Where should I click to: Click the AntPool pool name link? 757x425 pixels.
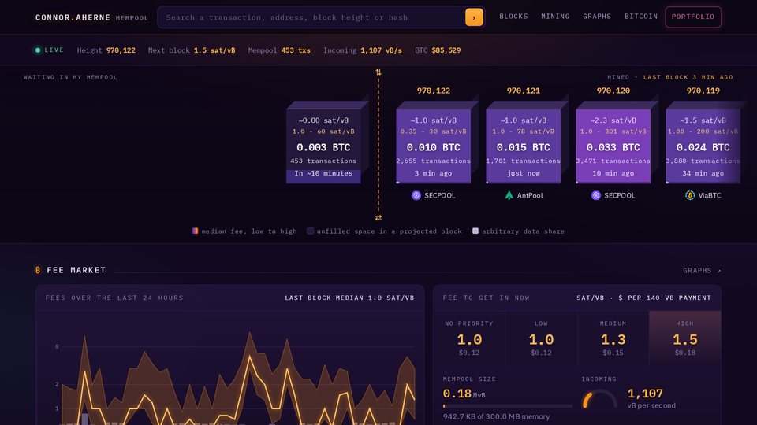pyautogui.click(x=530, y=196)
